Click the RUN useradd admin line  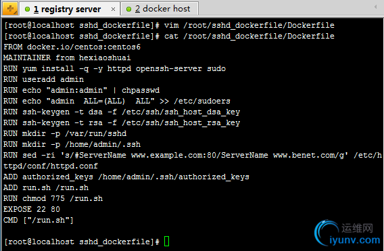pos(43,79)
